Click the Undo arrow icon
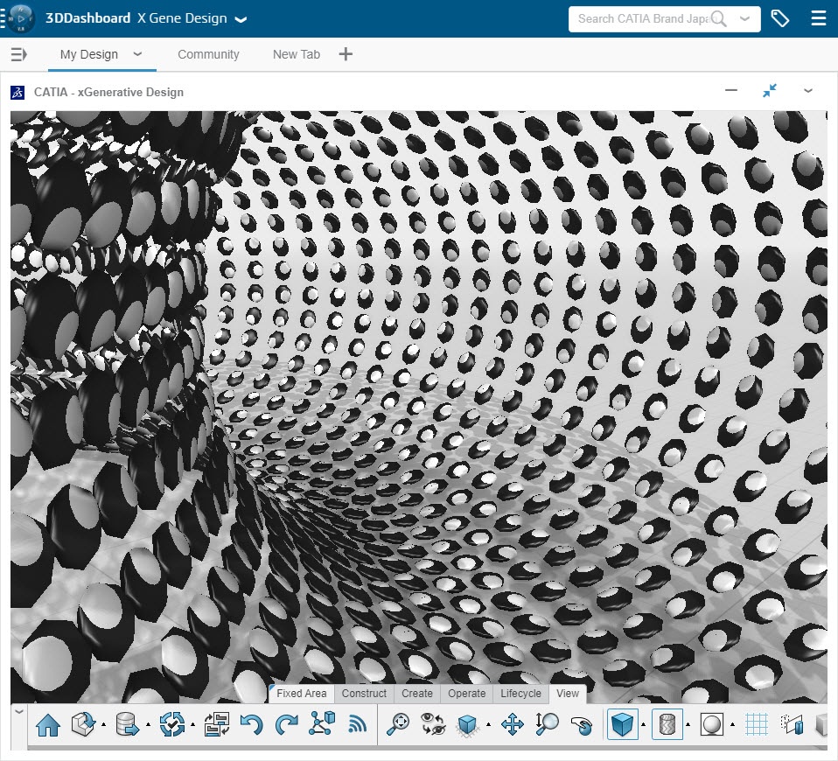Viewport: 838px width, 761px height. click(251, 724)
